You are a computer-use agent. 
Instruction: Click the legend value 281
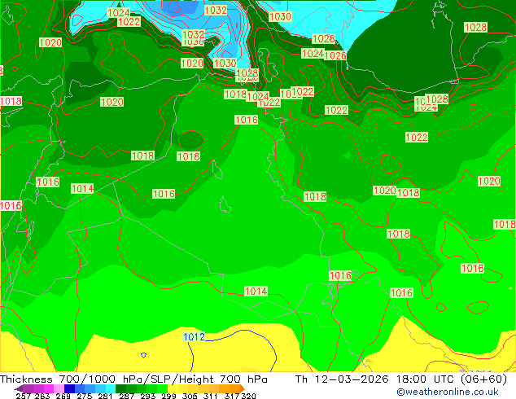(105, 396)
